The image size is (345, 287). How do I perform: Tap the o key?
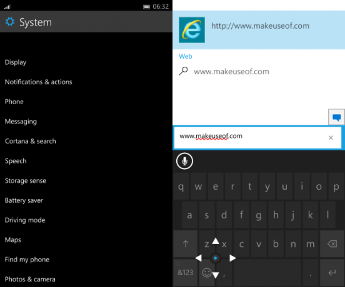(x=319, y=187)
